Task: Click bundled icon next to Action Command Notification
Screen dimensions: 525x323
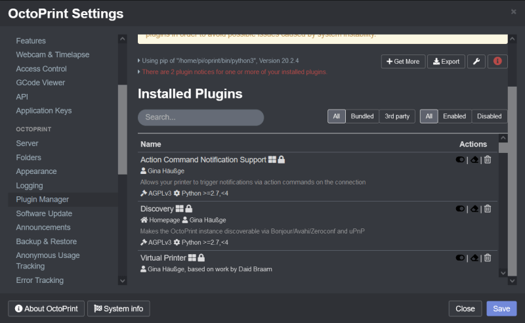Action: [x=272, y=160]
